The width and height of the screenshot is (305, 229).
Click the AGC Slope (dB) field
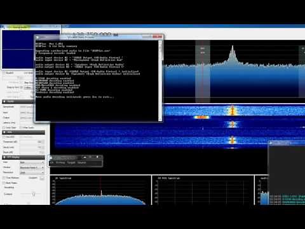click(32, 152)
